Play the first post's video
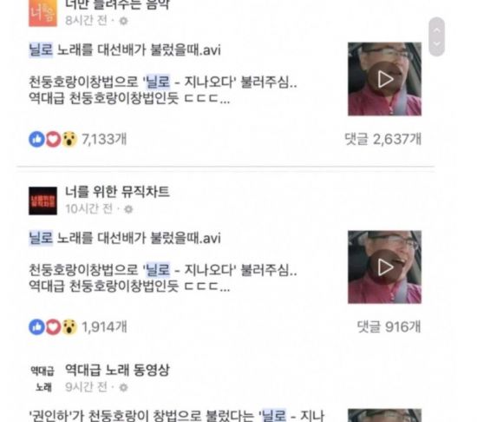Viewport: 477px width, 422px height. coord(385,79)
